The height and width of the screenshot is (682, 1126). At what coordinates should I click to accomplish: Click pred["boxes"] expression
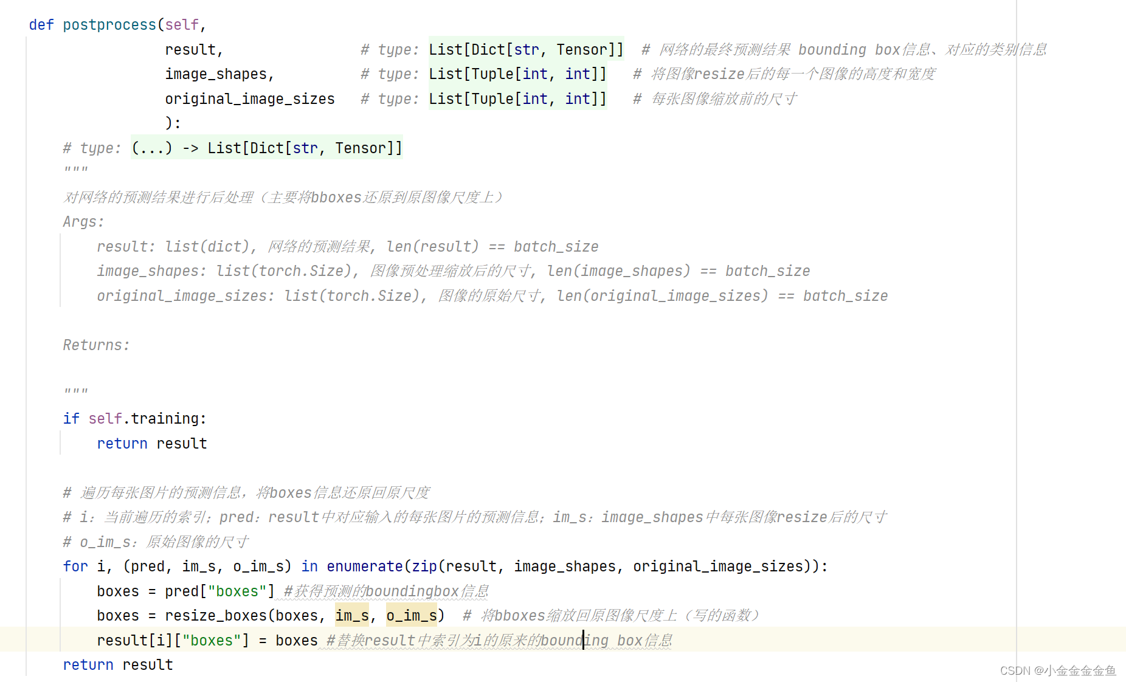click(x=220, y=591)
